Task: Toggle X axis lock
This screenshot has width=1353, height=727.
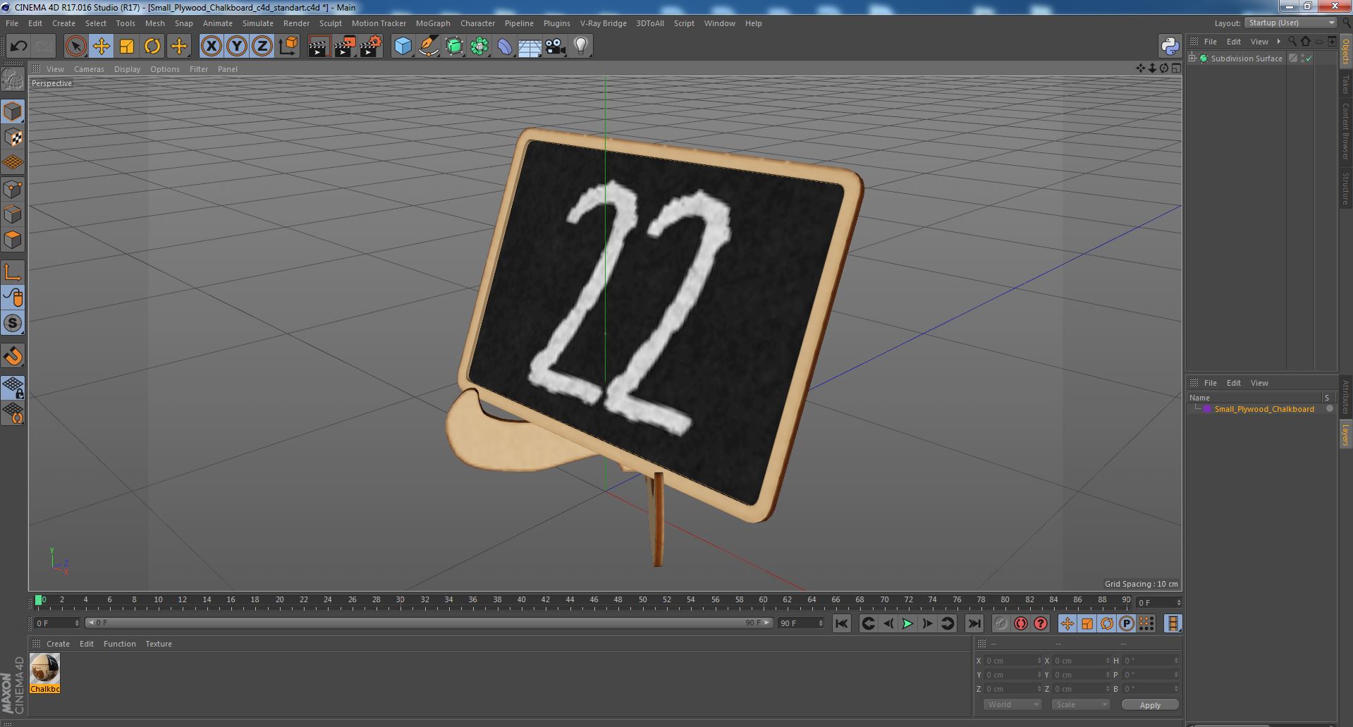Action: point(211,47)
